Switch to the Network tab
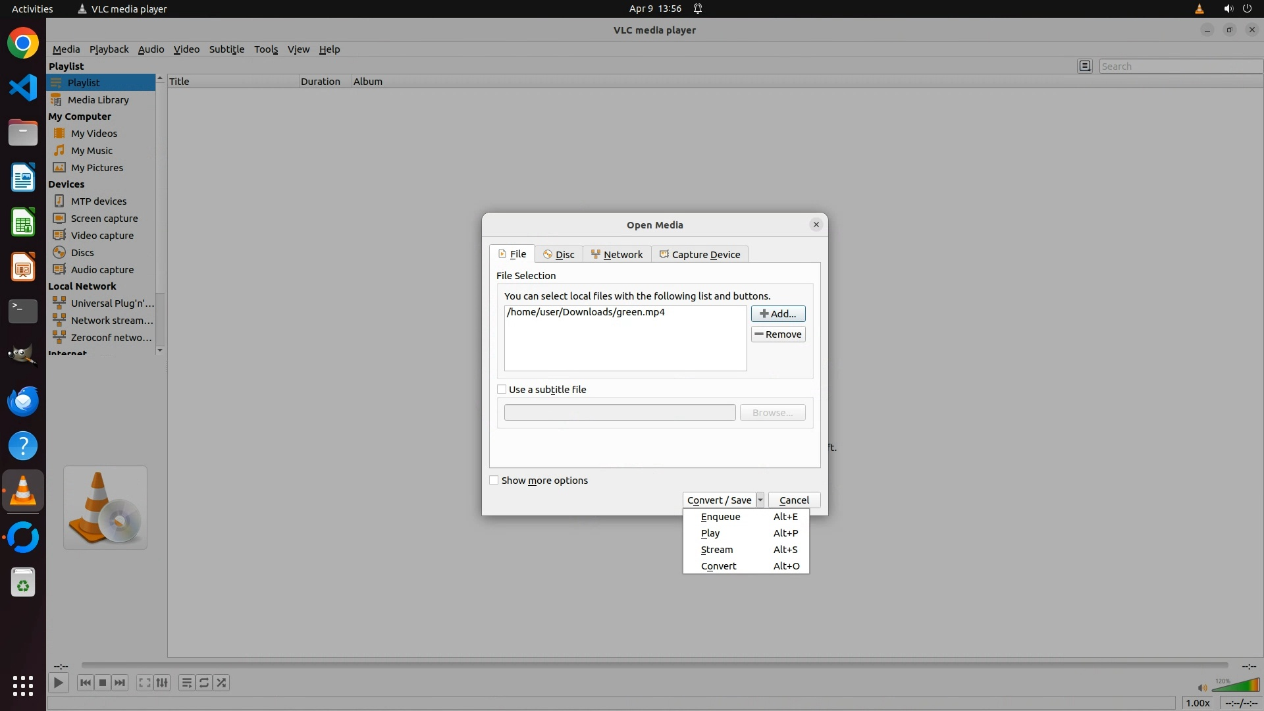 click(617, 255)
